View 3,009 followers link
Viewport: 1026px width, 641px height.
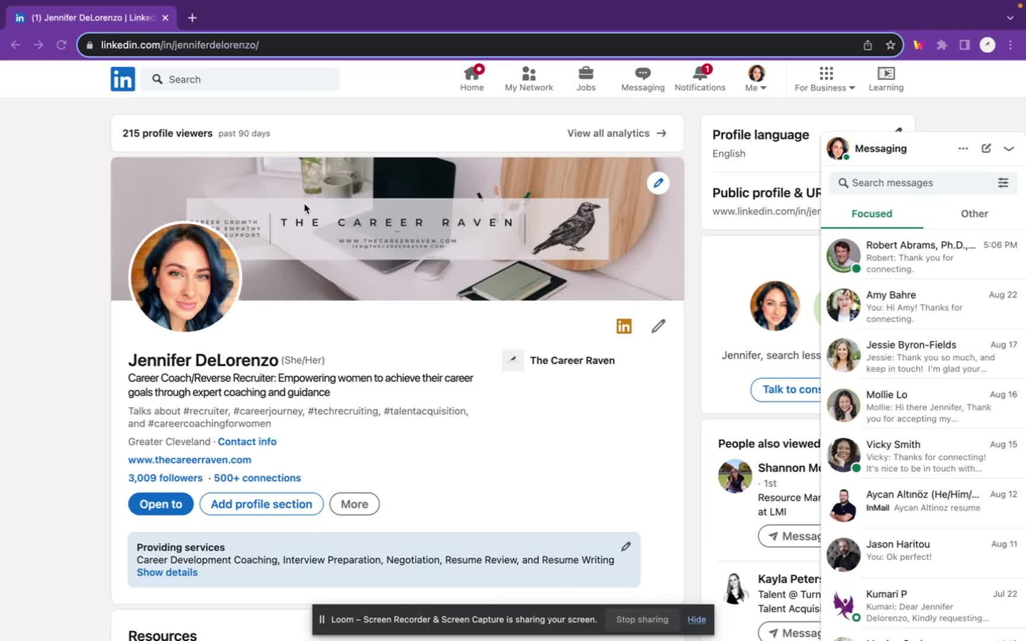[165, 478]
